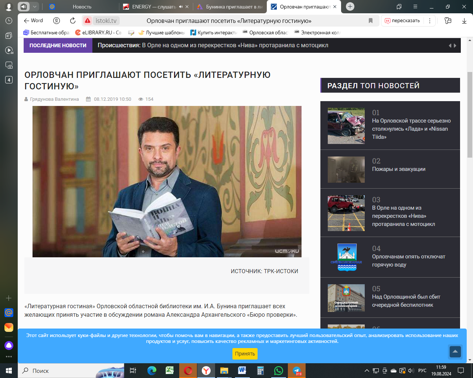Show hidden system tray icons
Viewport: 473px width, 378px height.
[367, 371]
